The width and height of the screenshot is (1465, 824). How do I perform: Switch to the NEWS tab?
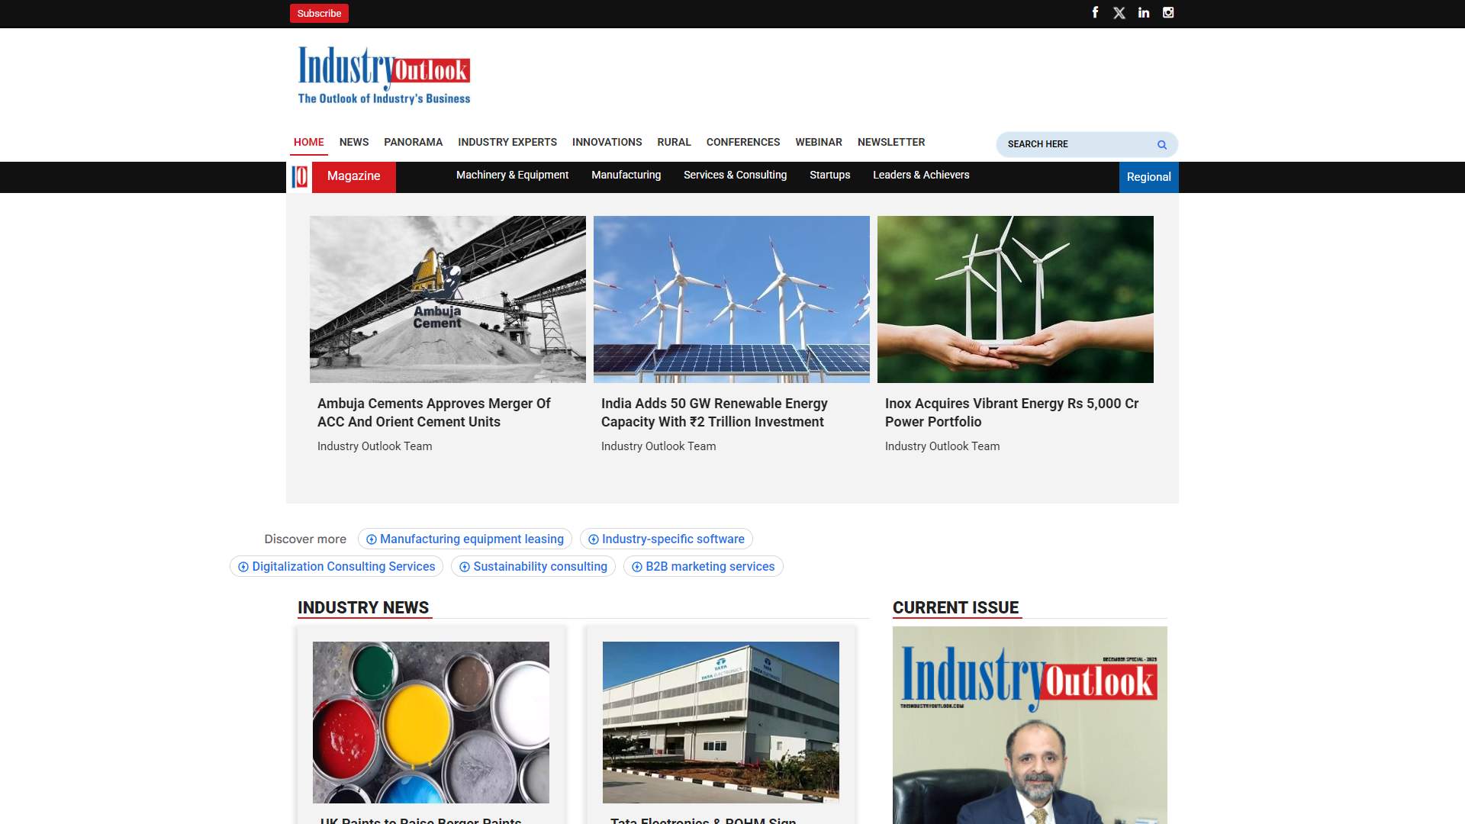(x=353, y=142)
